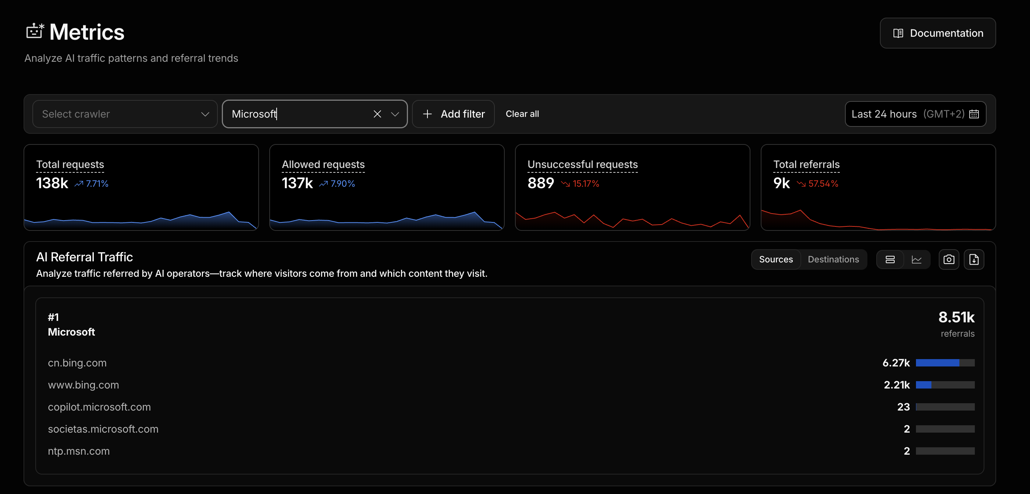The width and height of the screenshot is (1030, 494).
Task: Open the Select crawler dropdown
Action: [x=125, y=114]
